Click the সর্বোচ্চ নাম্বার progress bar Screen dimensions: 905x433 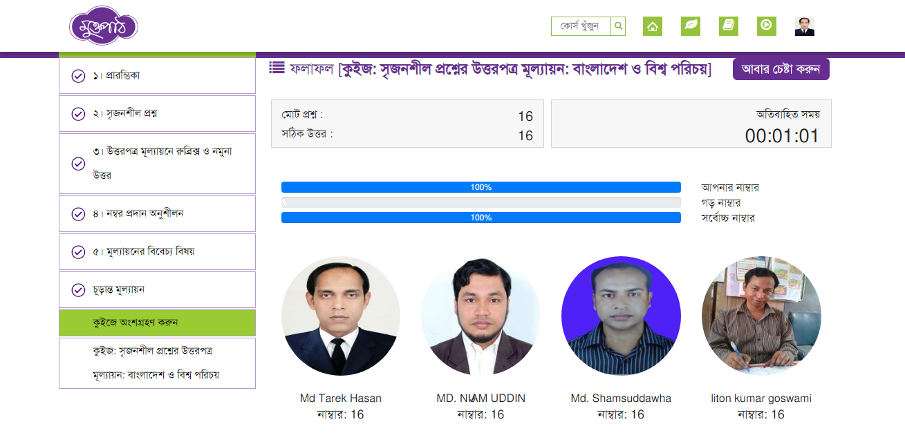click(481, 218)
